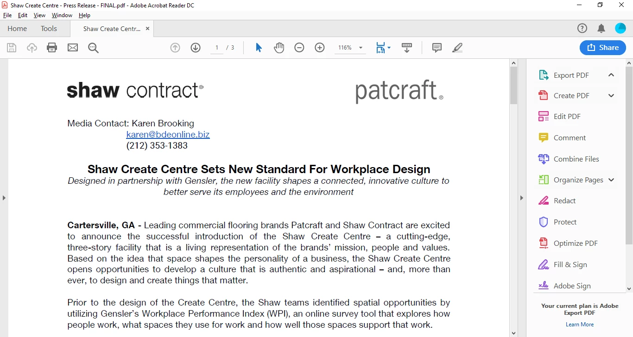Click the 'Cartersville, GA' text
The width and height of the screenshot is (633, 337).
pos(101,225)
